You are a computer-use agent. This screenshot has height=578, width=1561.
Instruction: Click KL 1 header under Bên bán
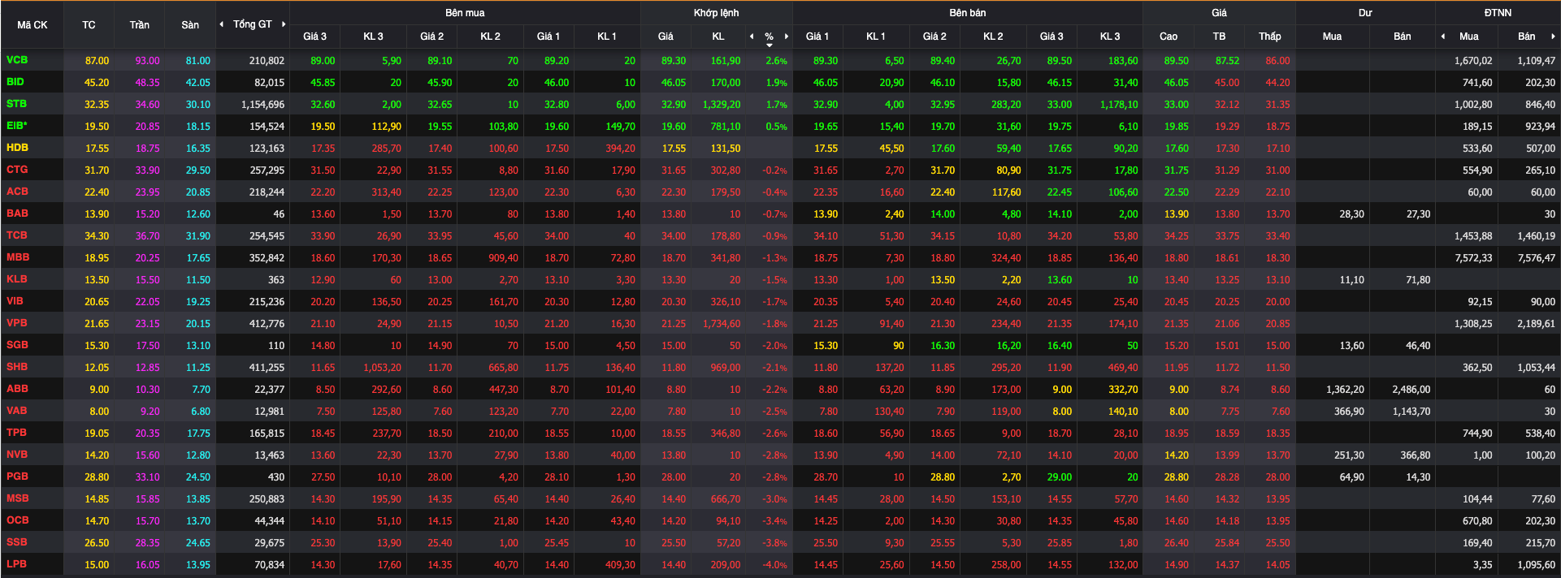click(876, 37)
